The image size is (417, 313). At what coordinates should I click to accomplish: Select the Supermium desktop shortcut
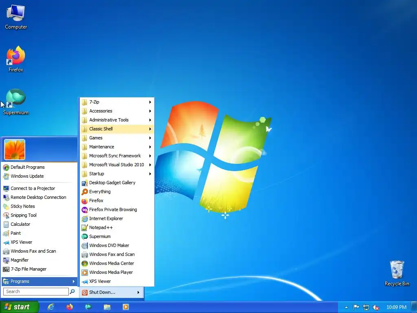[x=16, y=102]
